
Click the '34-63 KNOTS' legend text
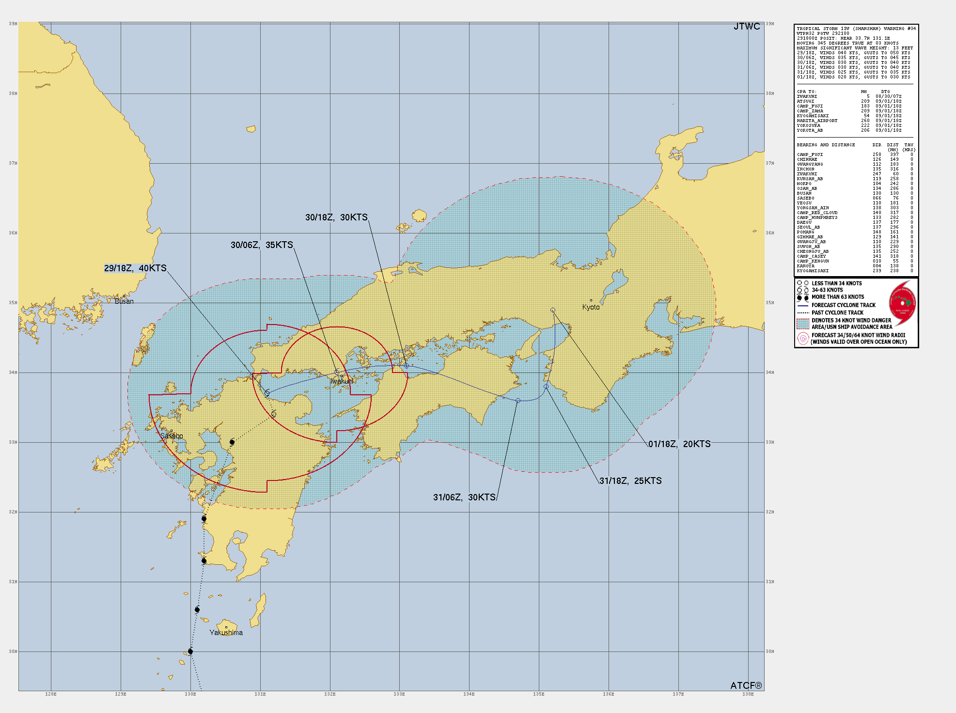827,290
